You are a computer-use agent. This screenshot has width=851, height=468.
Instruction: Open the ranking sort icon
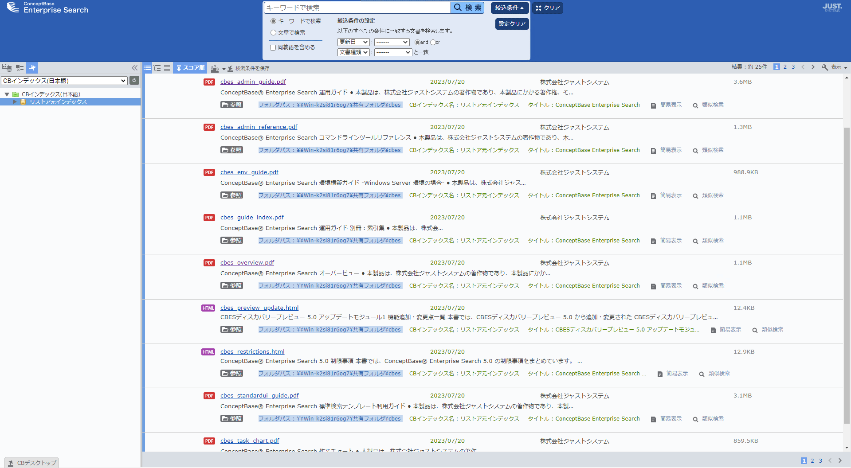tap(215, 68)
